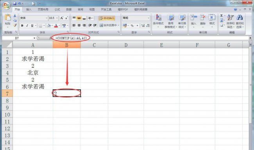The height and width of the screenshot is (150, 254).
Task: Toggle Italic formatting
Action: (x=27, y=26)
